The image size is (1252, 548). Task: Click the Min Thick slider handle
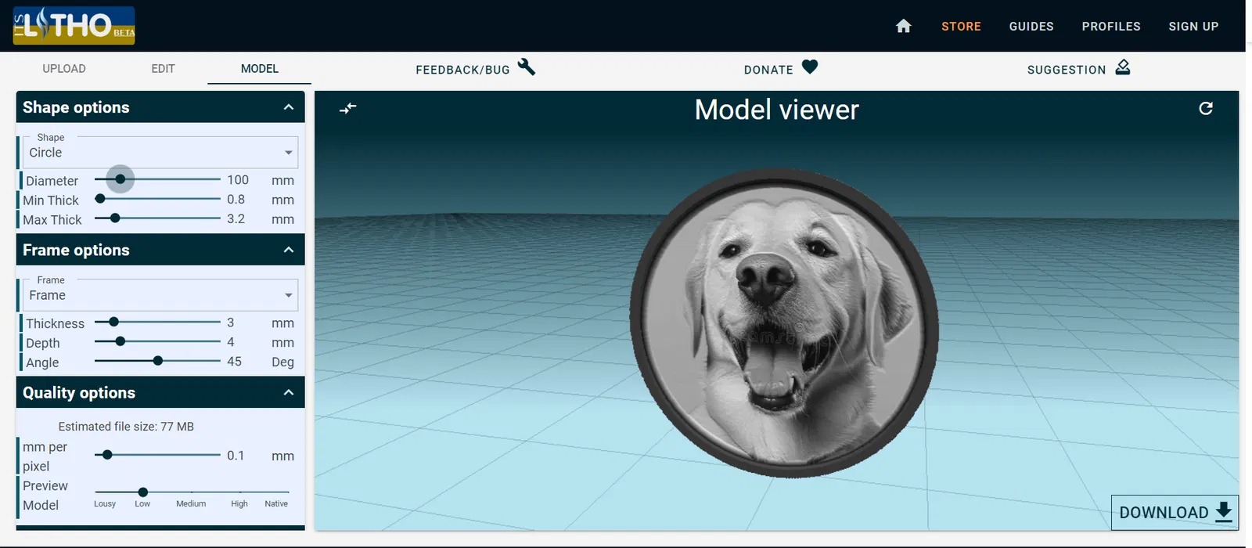click(100, 199)
